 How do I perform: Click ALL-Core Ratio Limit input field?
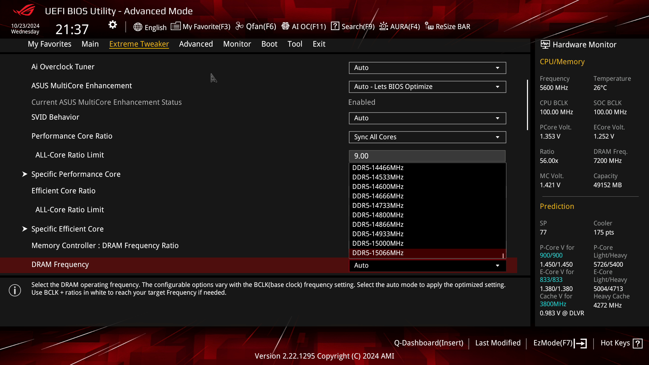pos(427,156)
